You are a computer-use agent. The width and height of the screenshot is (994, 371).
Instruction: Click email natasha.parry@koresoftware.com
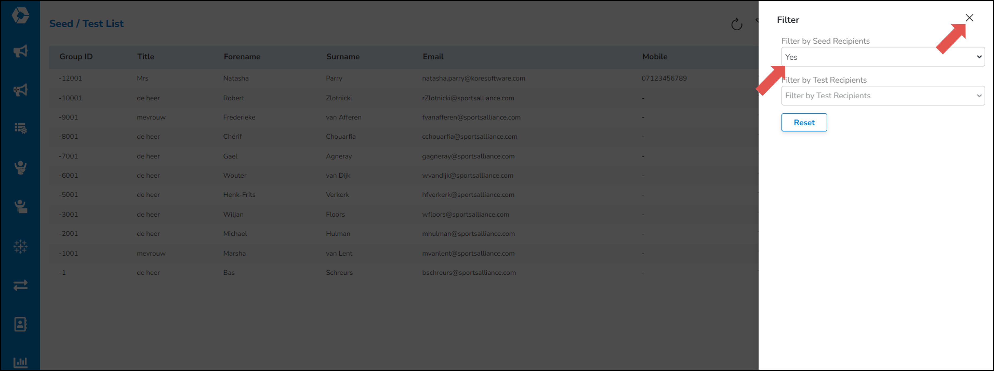tap(473, 78)
